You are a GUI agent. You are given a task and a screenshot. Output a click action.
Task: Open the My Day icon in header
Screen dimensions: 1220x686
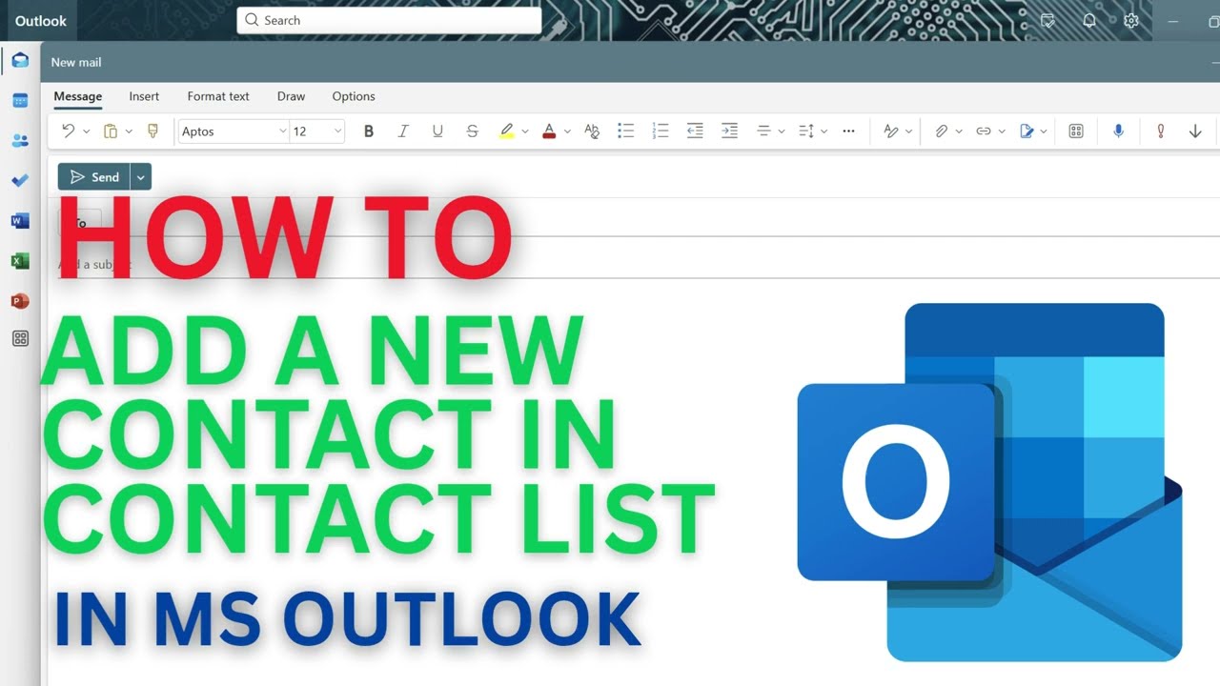[1048, 20]
